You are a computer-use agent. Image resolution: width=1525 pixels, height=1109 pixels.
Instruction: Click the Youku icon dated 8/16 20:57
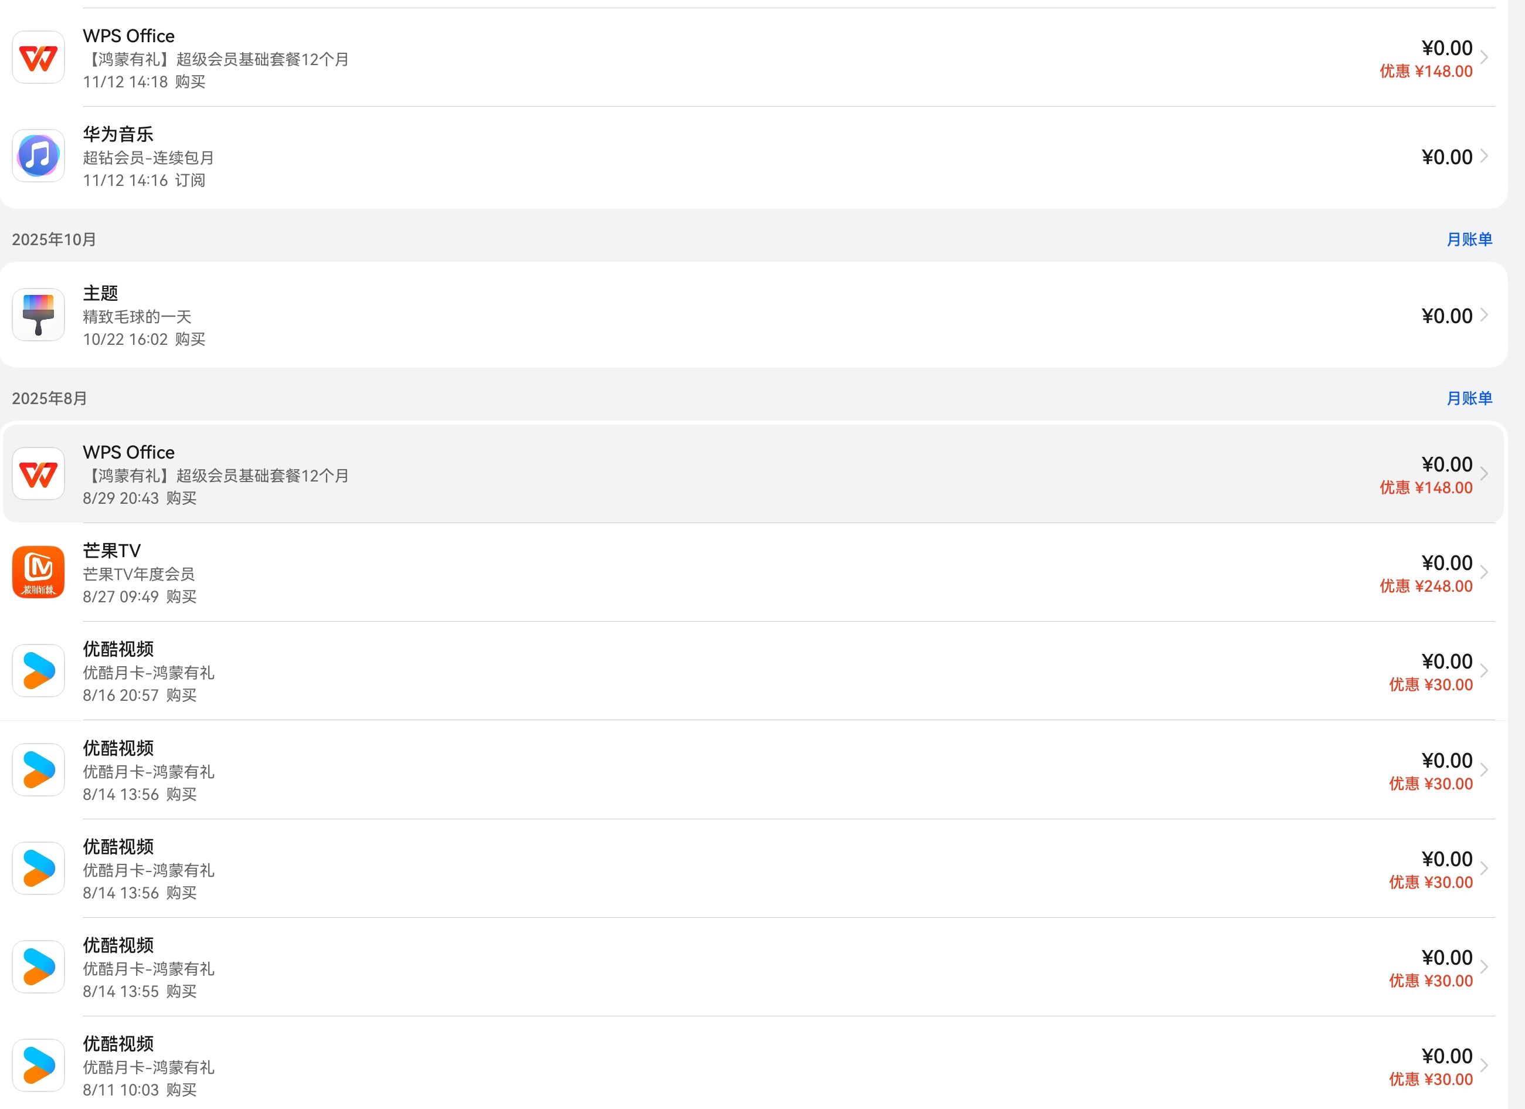(x=38, y=671)
